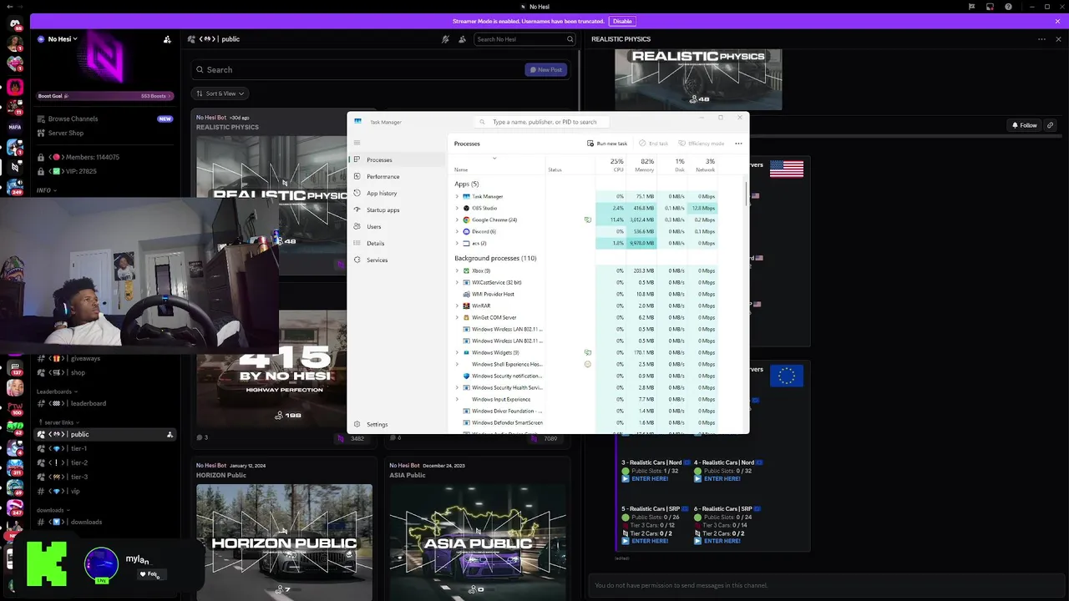Collapse the INFO category in channel list
This screenshot has height=601, width=1069.
click(x=47, y=190)
